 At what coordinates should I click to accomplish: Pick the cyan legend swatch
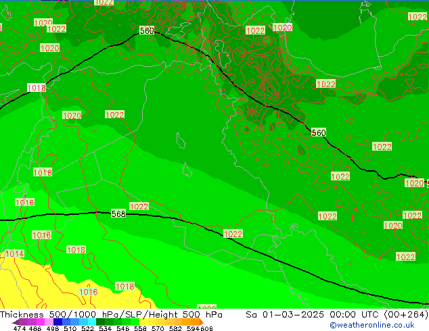coord(92,322)
